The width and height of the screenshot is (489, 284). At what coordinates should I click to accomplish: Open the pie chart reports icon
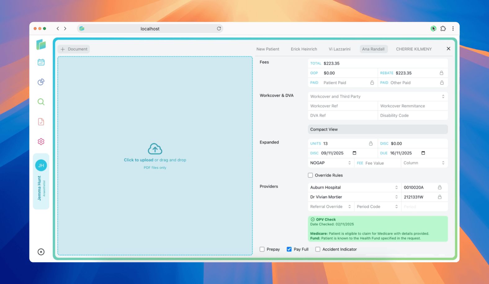[41, 82]
